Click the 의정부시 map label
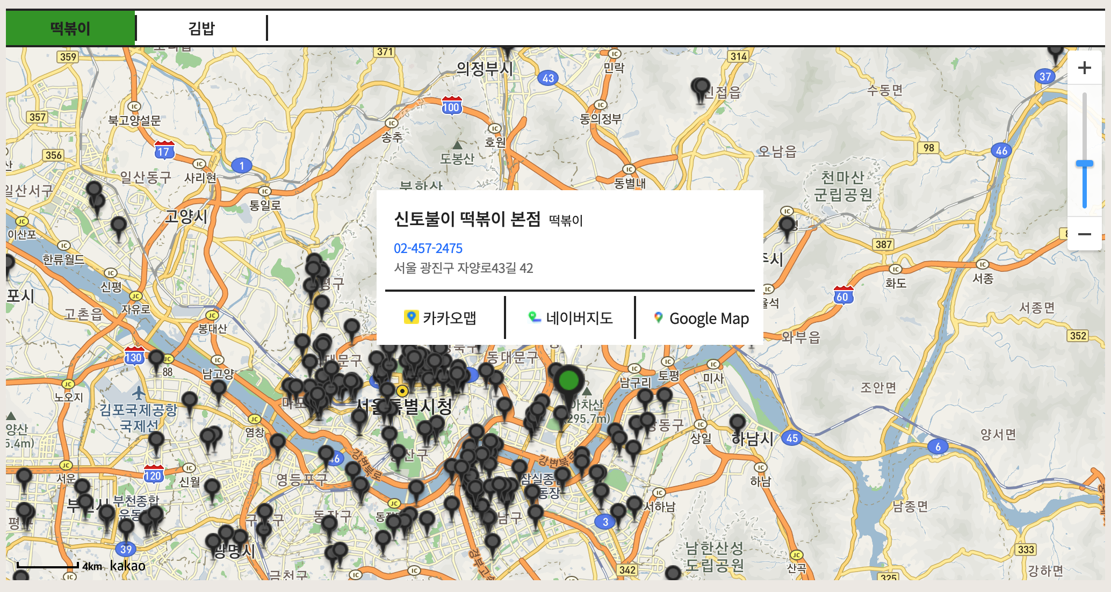1111x592 pixels. coord(485,68)
